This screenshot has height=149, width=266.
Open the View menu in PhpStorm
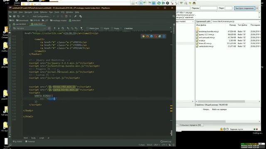pos(21,12)
